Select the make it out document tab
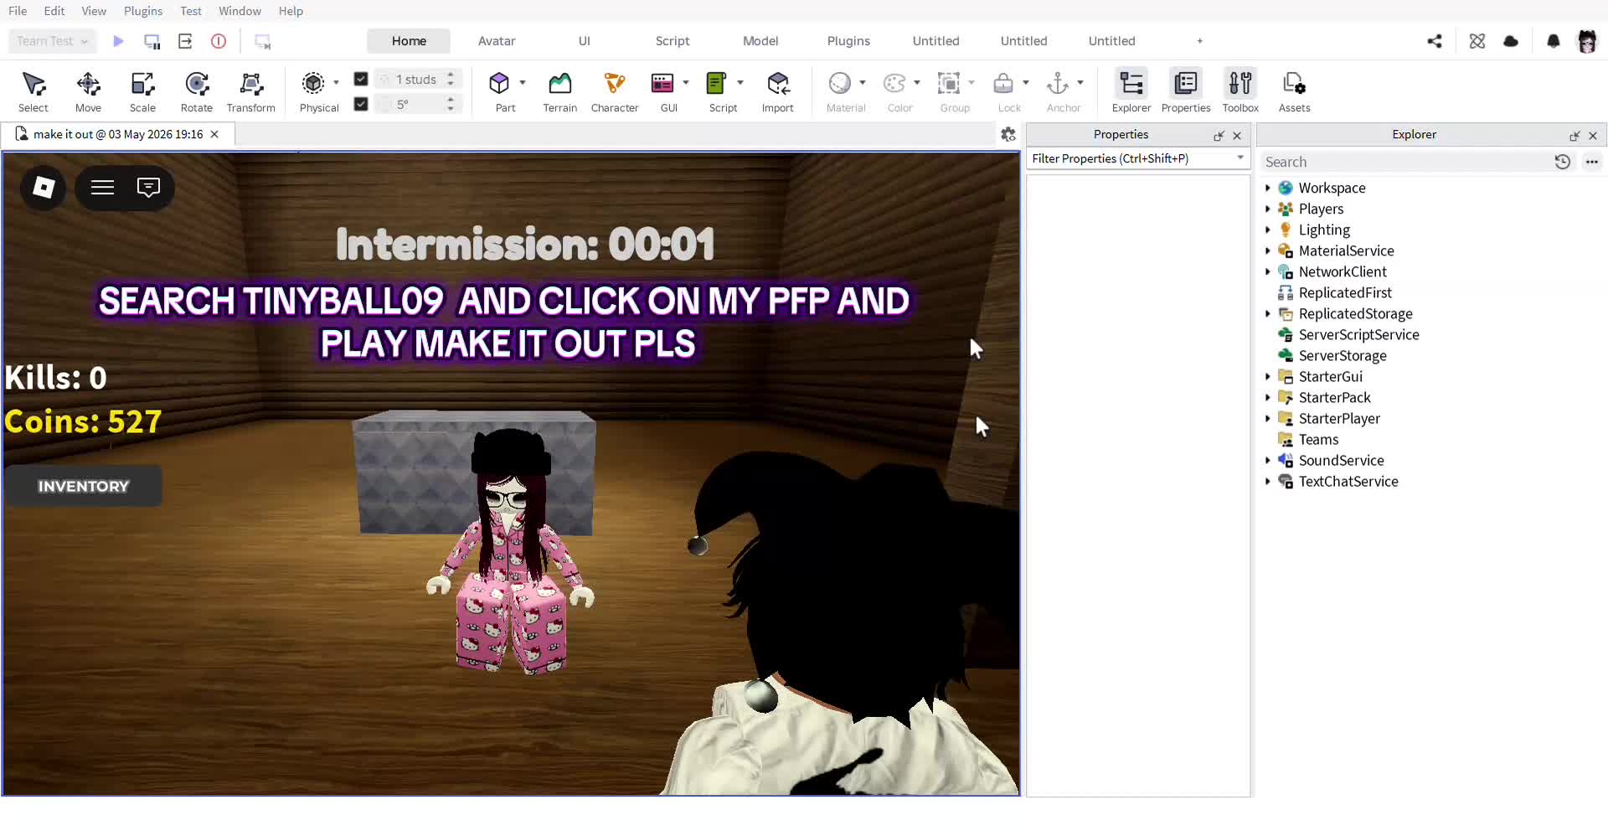 (x=117, y=134)
